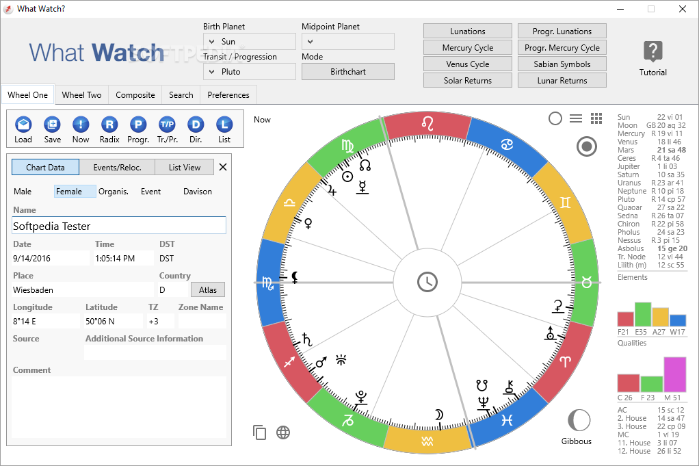Select the Male option
The image size is (699, 466).
click(x=23, y=192)
